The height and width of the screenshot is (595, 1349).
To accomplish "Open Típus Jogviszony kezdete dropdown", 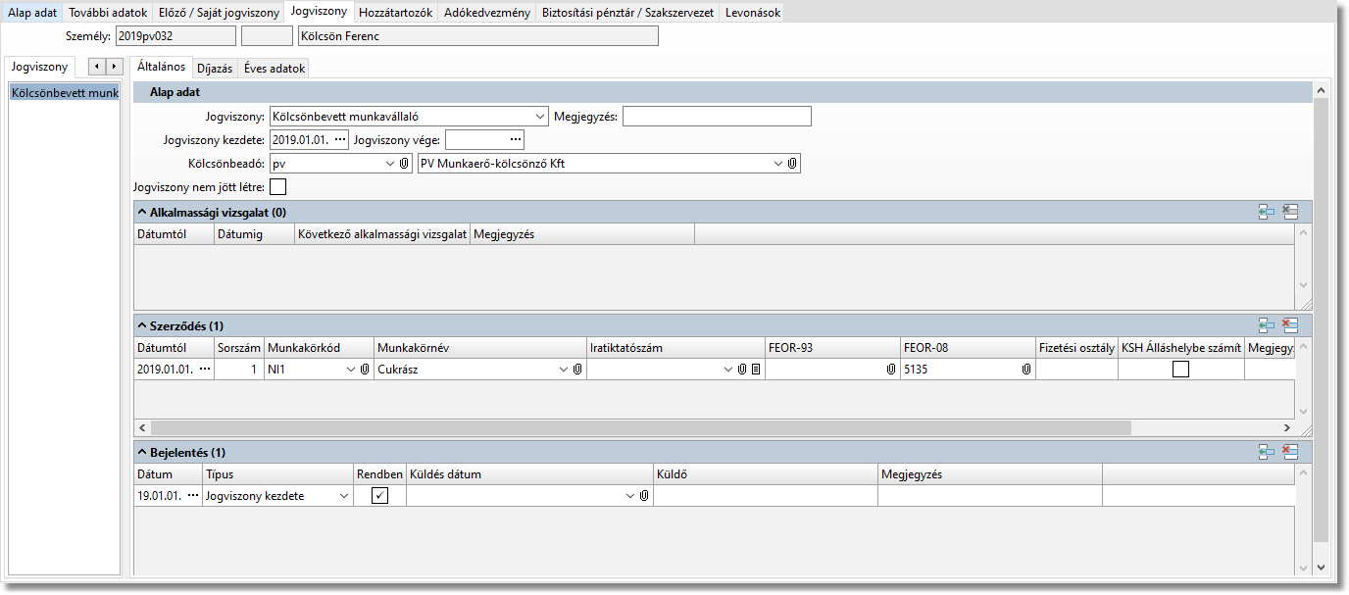I will click(343, 496).
